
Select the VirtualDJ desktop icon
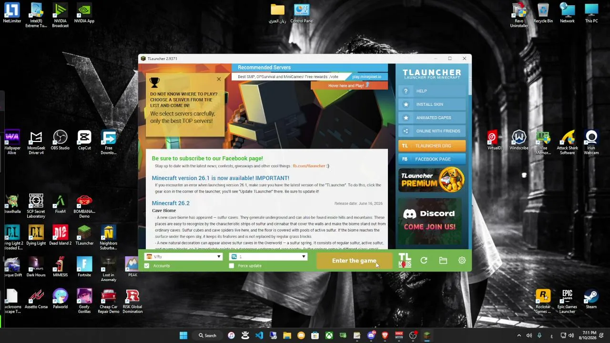click(x=495, y=140)
